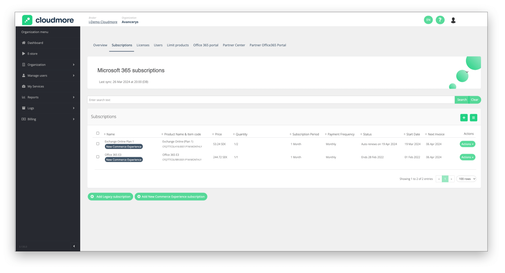The width and height of the screenshot is (505, 273).
Task: Open the Partner Office365 Portal tab
Action: (268, 45)
